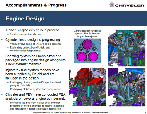Open the top-right engine cross-section image
Image resolution: width=147 pixels, height=114 pixels.
click(127, 48)
